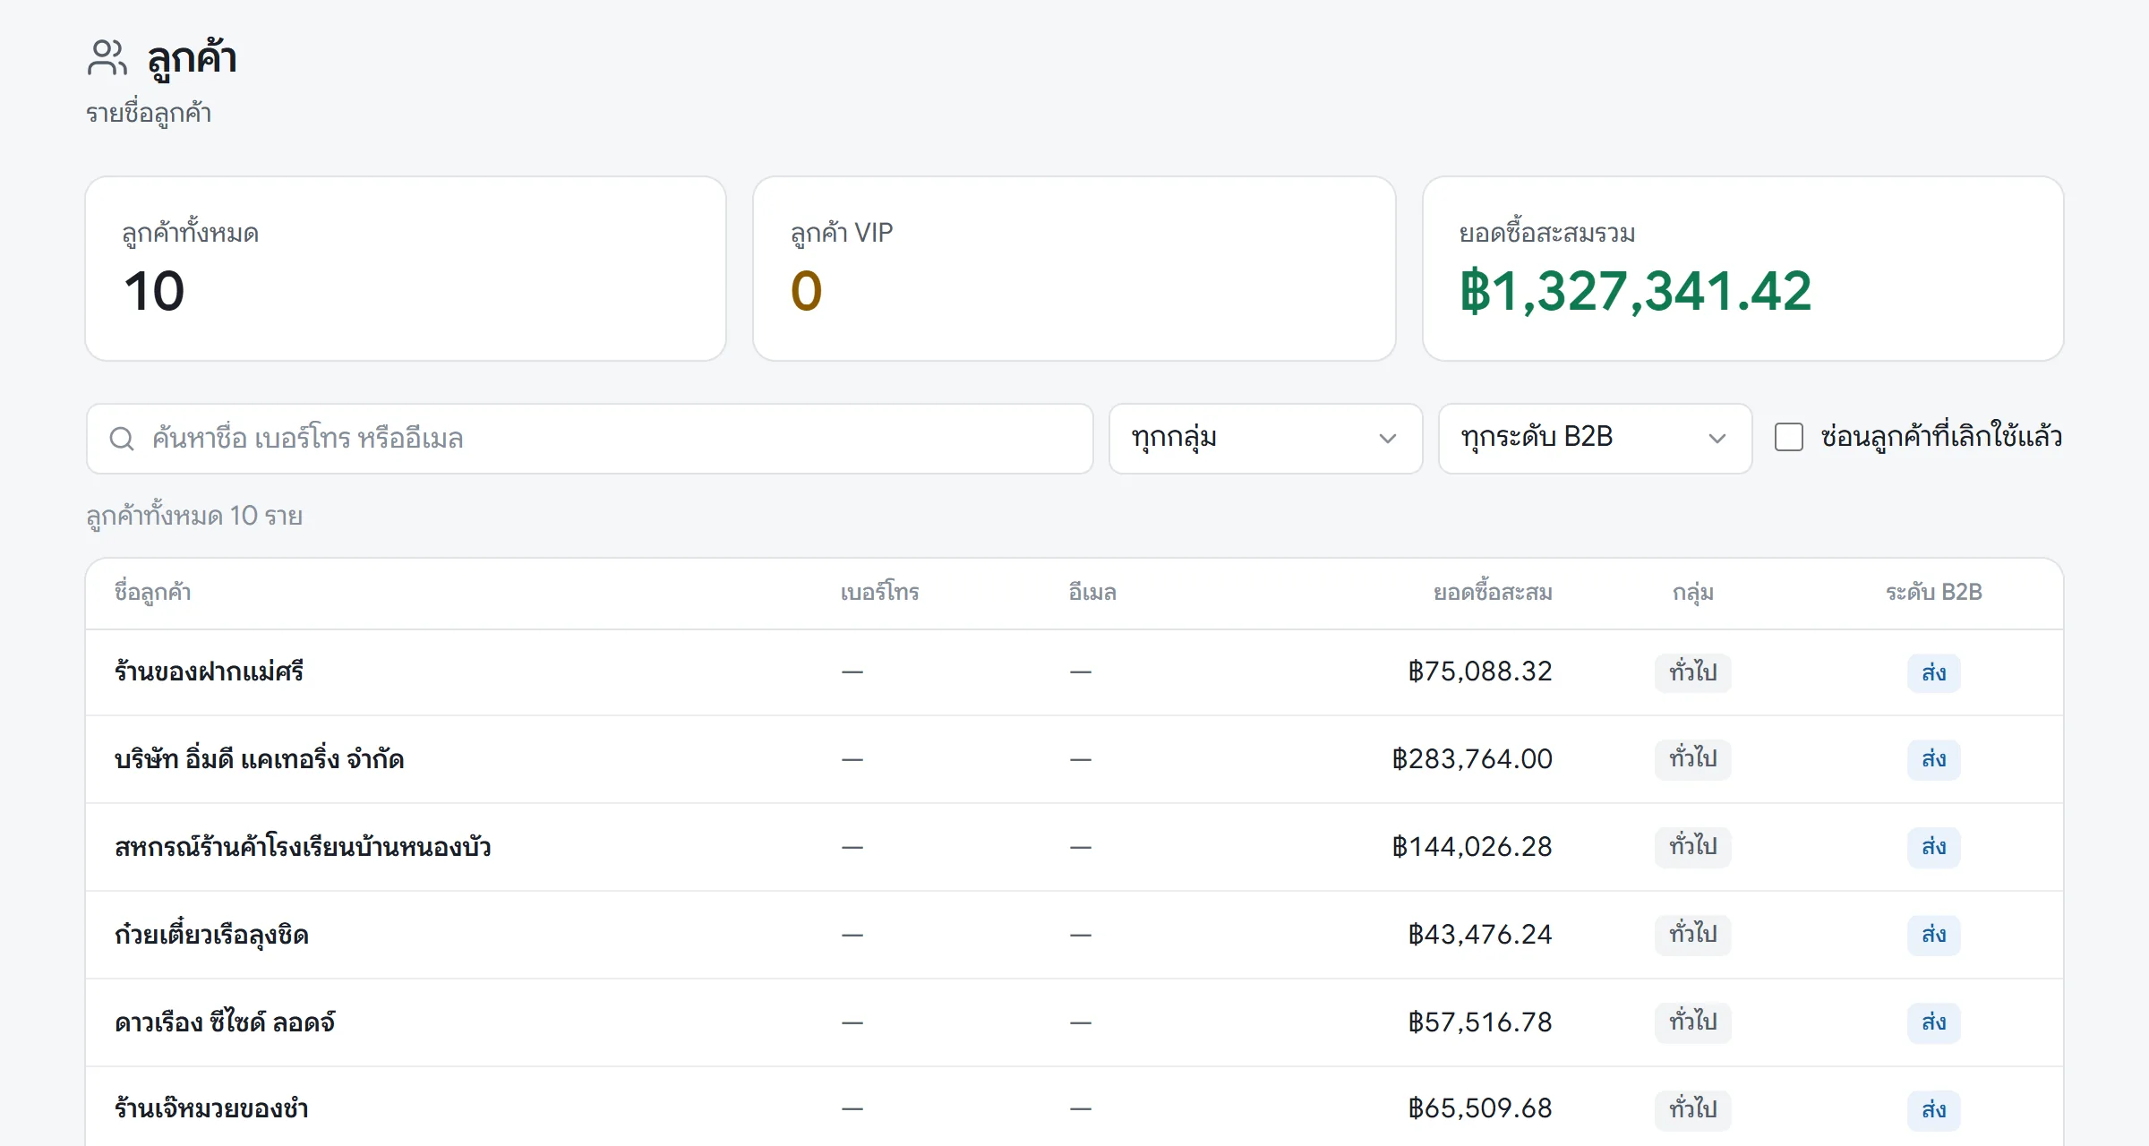Viewport: 2149px width, 1146px height.
Task: Click the อีเมล column header
Action: pyautogui.click(x=1092, y=593)
